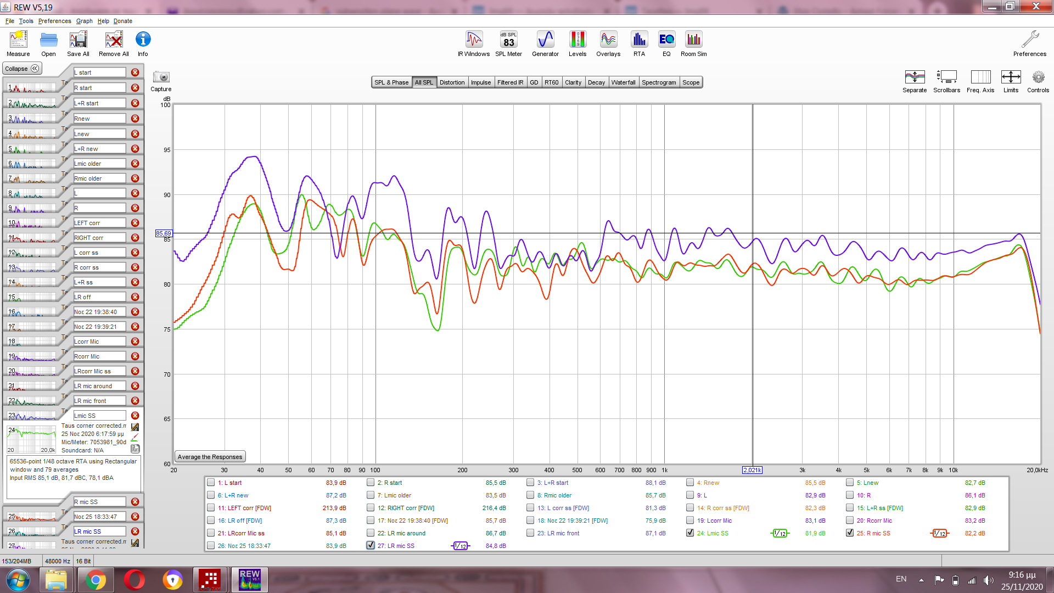Viewport: 1054px width, 593px height.
Task: Enable trace 1: L start checkbox
Action: coord(211,483)
